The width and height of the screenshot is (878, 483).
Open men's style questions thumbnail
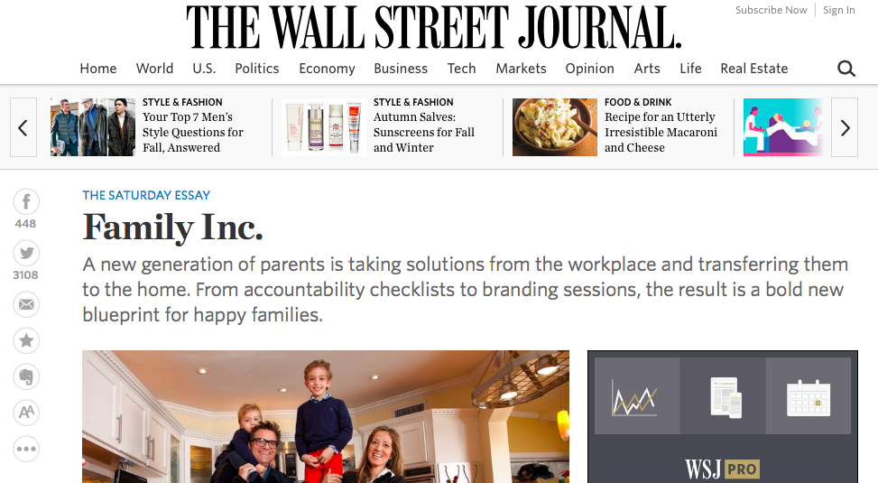click(93, 127)
